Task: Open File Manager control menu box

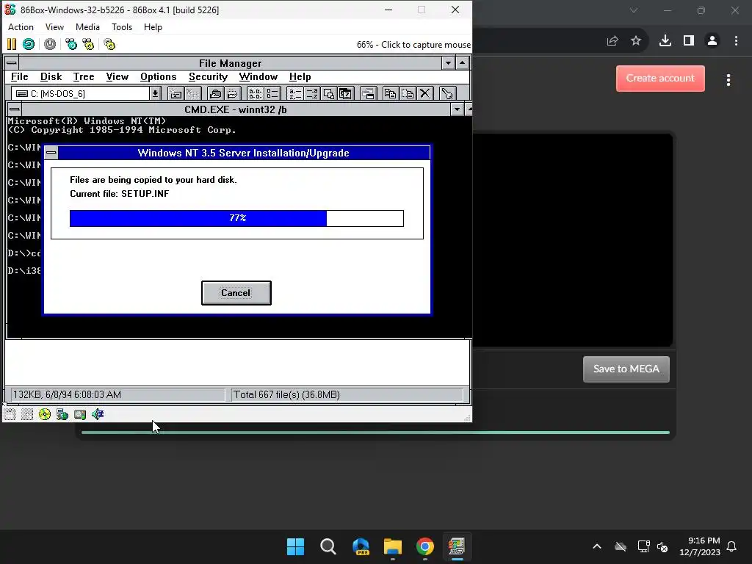Action: [x=12, y=63]
